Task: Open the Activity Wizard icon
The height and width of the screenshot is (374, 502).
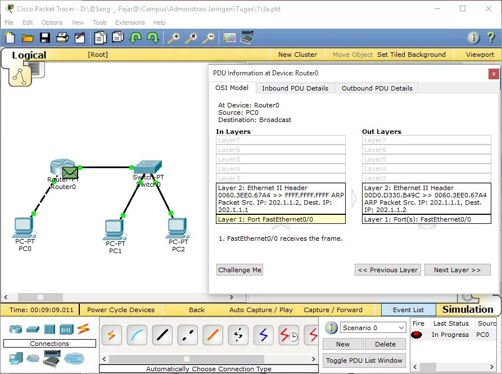Action: pos(80,38)
